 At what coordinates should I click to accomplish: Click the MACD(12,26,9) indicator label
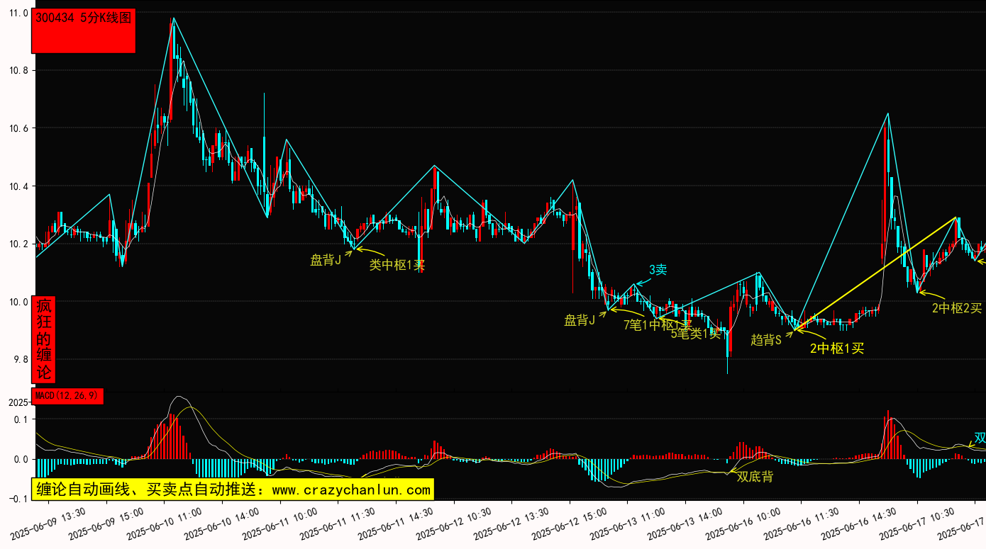[x=68, y=395]
